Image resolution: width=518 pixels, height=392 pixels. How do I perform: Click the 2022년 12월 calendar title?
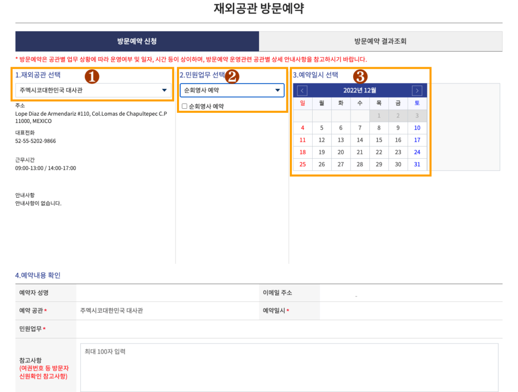[360, 91]
